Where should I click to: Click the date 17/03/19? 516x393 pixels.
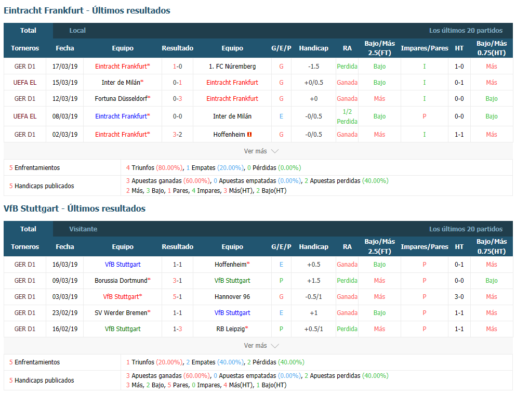click(65, 67)
